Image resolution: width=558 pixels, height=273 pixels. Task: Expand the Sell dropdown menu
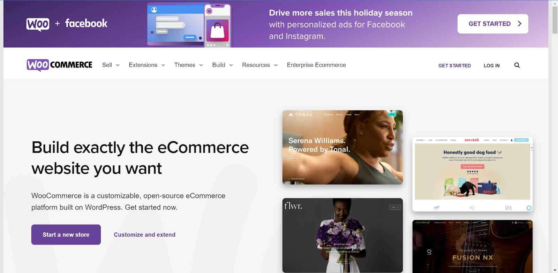111,65
